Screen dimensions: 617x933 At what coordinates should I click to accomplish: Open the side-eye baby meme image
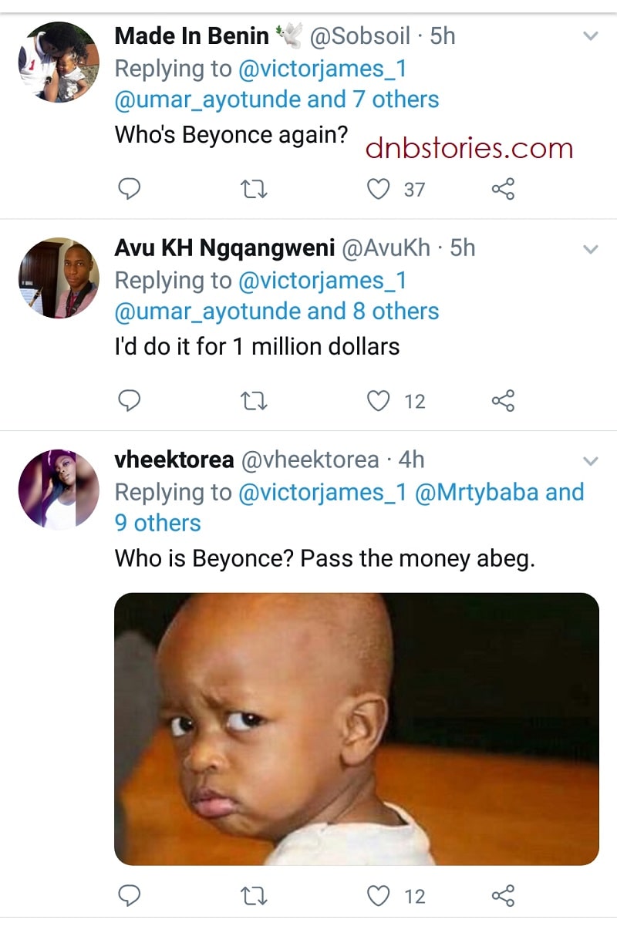[356, 729]
